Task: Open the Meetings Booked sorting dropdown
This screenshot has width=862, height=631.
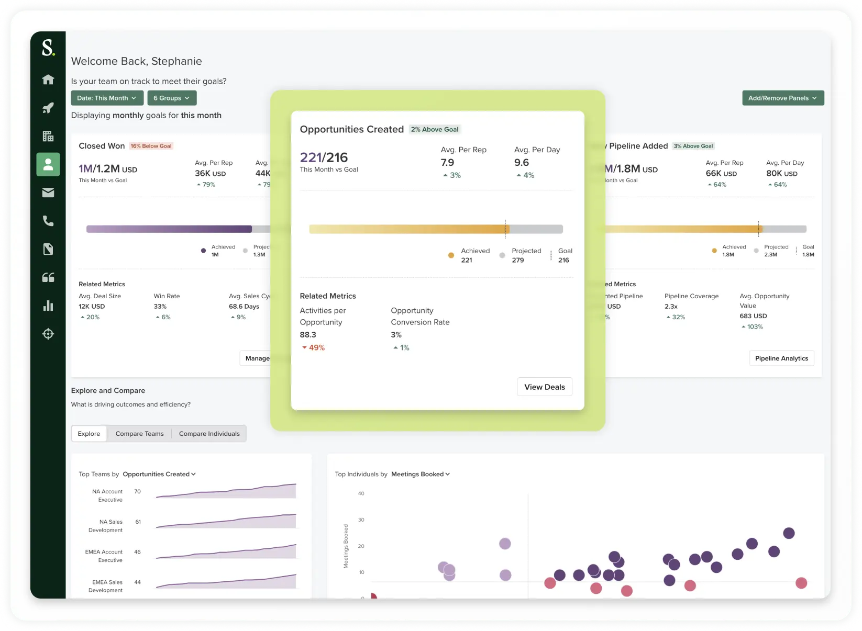Action: pos(420,474)
